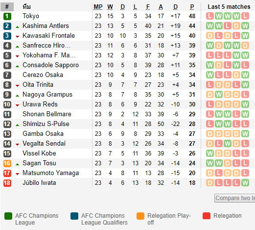Click Gamba Osaka's first D result badge
255x230 pixels.
210,134
